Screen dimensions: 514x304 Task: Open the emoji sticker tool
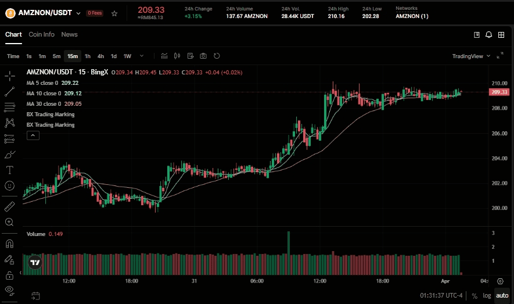10,185
